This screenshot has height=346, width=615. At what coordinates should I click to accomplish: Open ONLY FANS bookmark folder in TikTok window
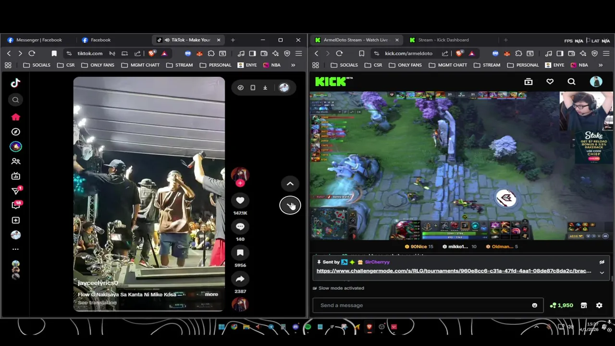point(99,65)
